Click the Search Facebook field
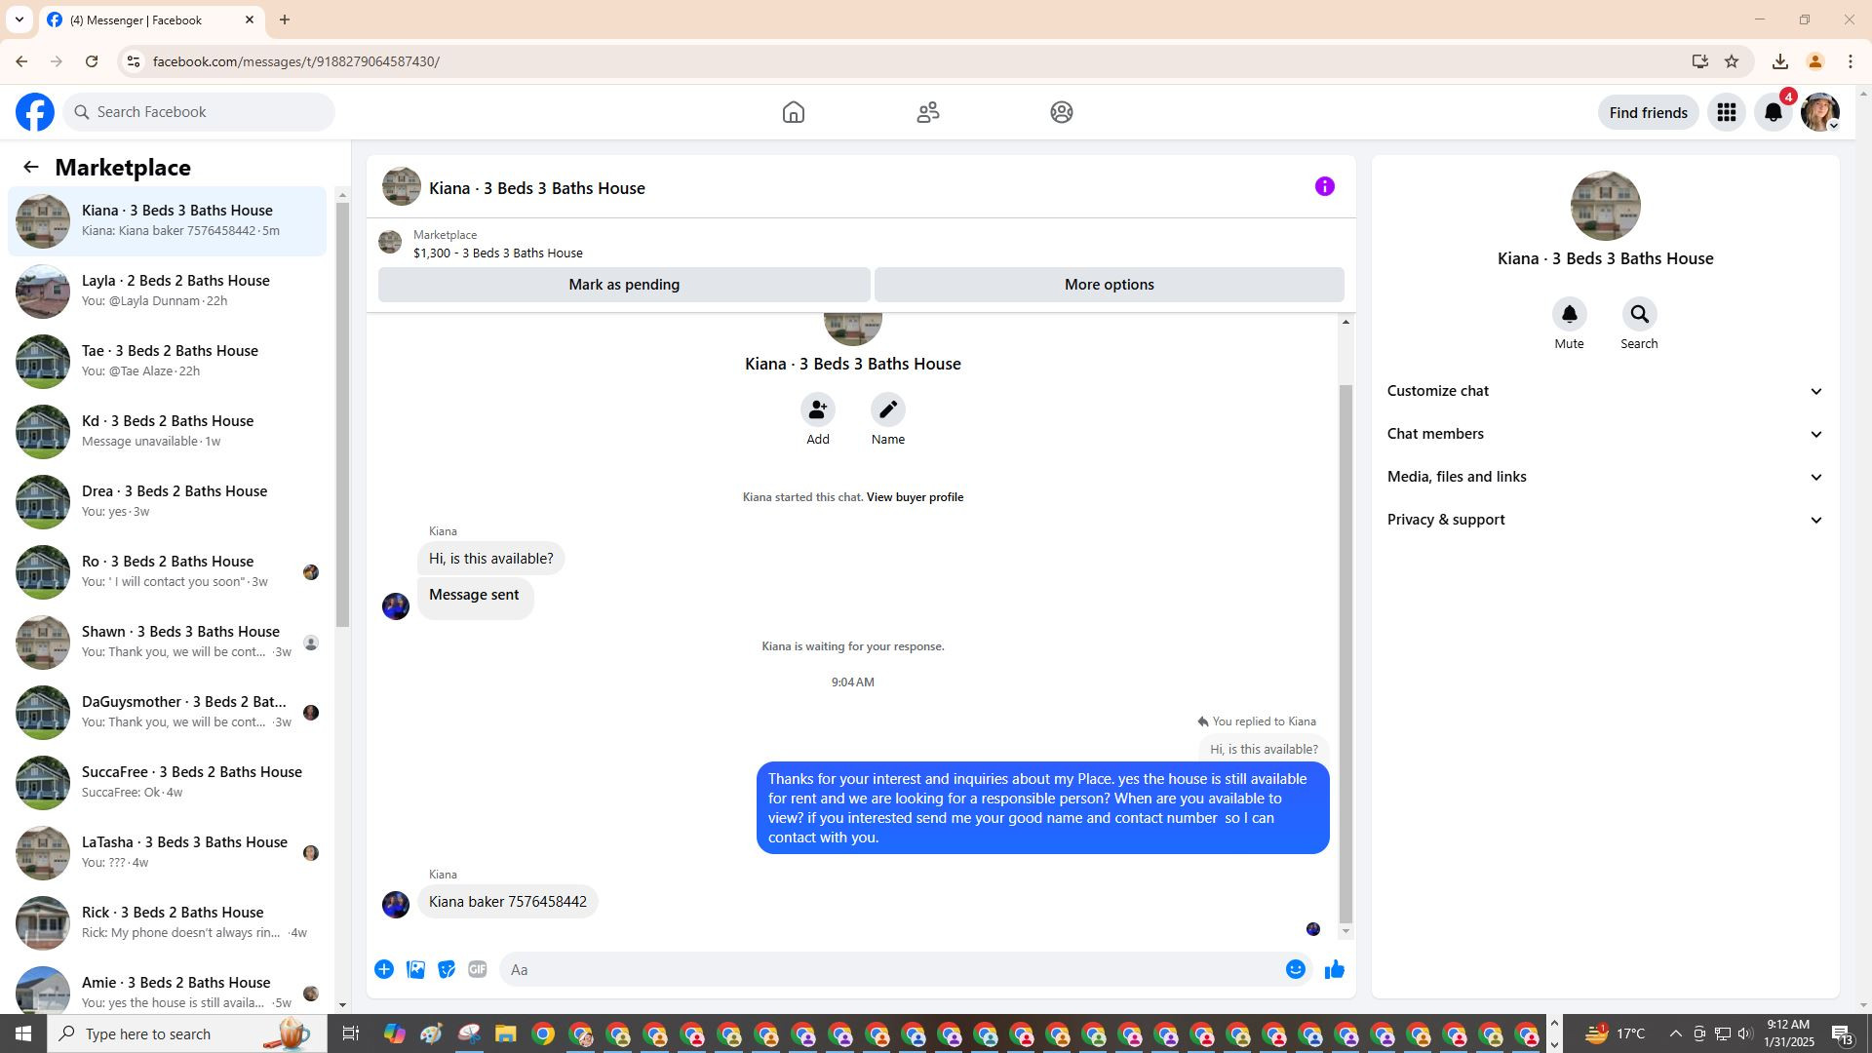This screenshot has height=1053, width=1872. tap(199, 112)
